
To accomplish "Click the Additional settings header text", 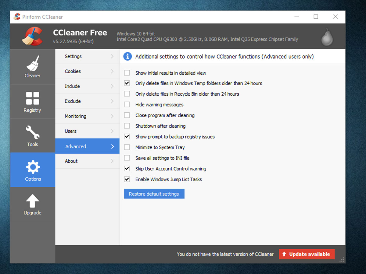I will click(224, 56).
